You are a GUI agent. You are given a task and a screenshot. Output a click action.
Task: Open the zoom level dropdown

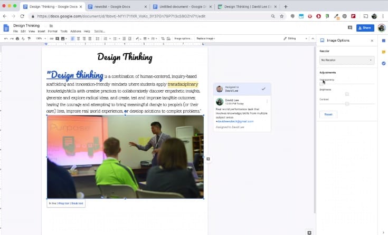tap(41, 38)
